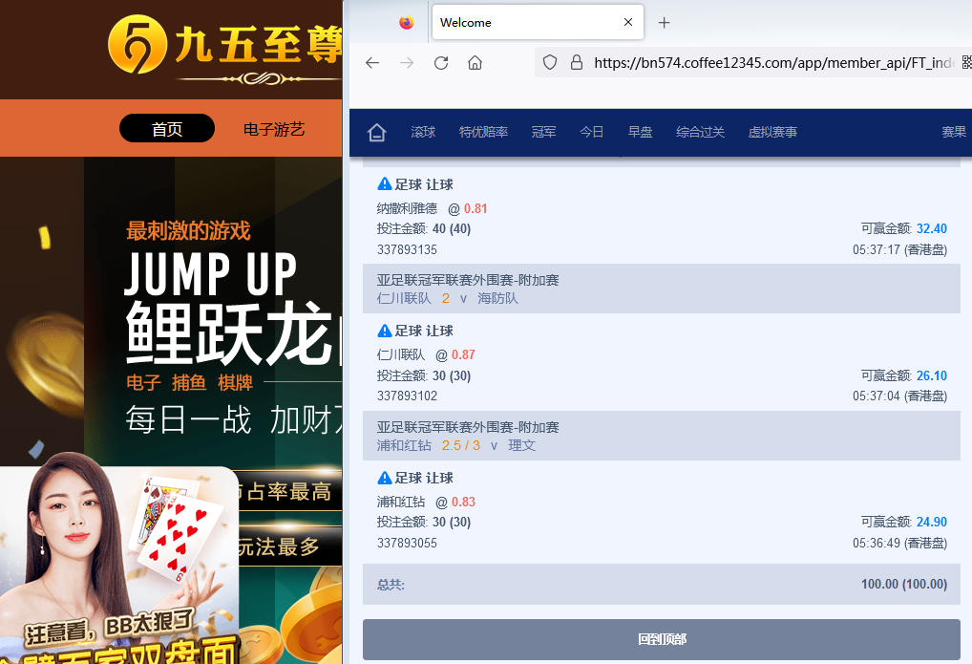Click warning icon on 纳撒利雅德 bet
This screenshot has height=664, width=972.
(385, 183)
